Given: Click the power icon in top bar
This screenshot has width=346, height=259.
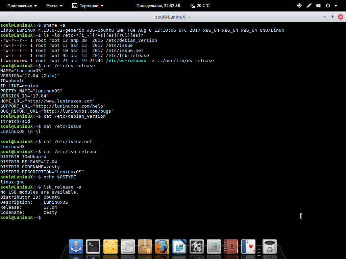Looking at the screenshot, I should (x=328, y=5).
